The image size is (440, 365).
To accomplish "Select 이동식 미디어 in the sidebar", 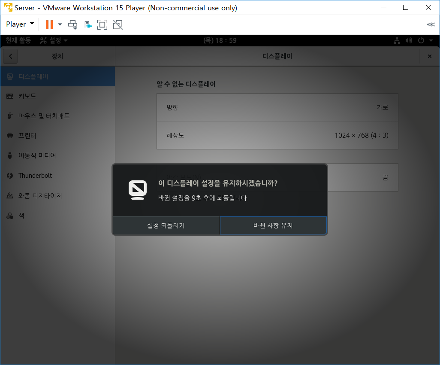I will (57, 155).
